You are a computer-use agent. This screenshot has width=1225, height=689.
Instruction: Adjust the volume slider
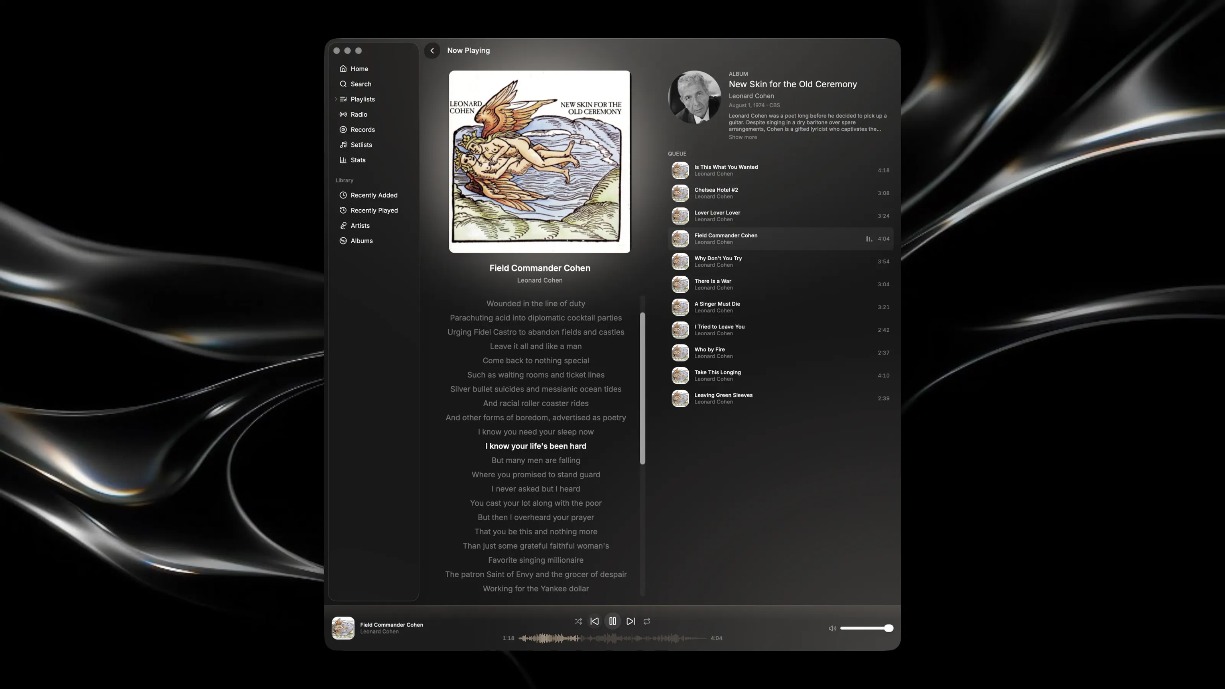click(x=866, y=628)
